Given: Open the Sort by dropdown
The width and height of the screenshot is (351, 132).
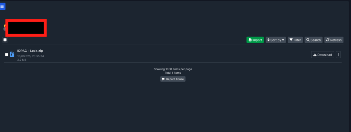Looking at the screenshot, I should [x=276, y=40].
